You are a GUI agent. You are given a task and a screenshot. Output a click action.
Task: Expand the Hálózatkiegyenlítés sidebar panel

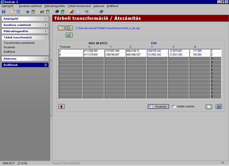point(46,31)
